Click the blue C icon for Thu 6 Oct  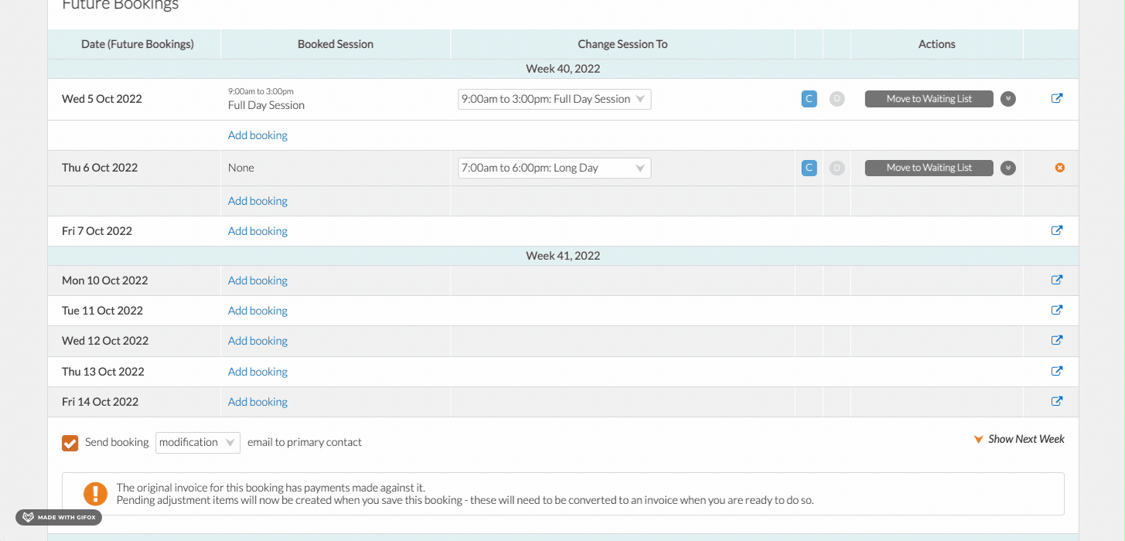(809, 168)
